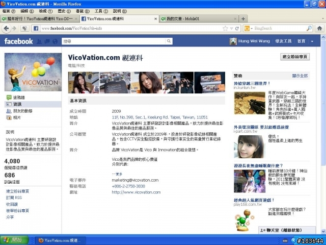Open the chat bar 聊天室 (離線狀態)

click(287, 230)
